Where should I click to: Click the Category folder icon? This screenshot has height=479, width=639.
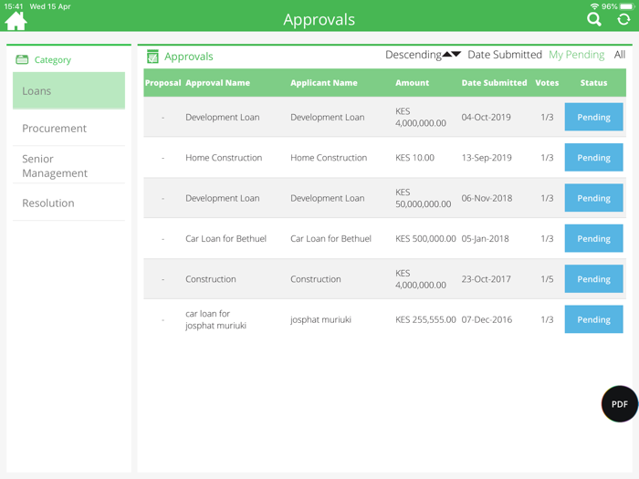tap(22, 60)
